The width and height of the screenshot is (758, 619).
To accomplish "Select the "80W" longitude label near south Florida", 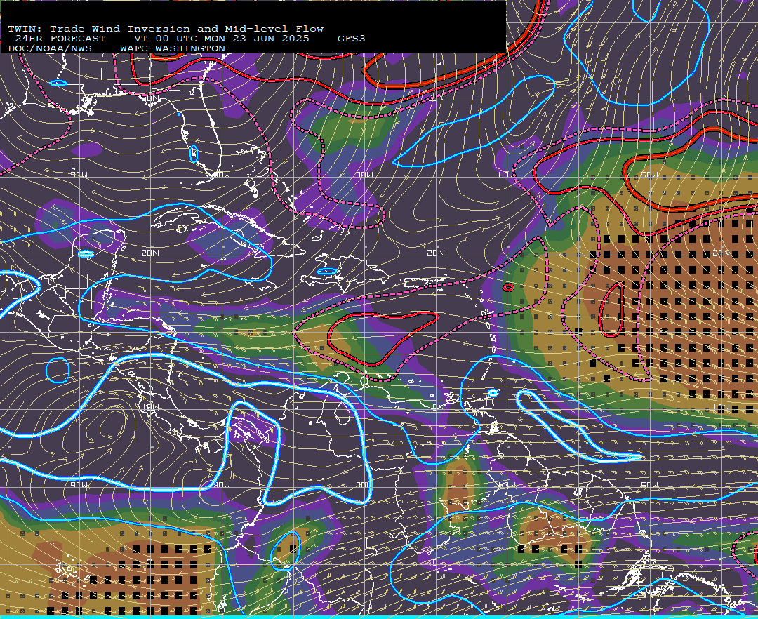I will (222, 175).
